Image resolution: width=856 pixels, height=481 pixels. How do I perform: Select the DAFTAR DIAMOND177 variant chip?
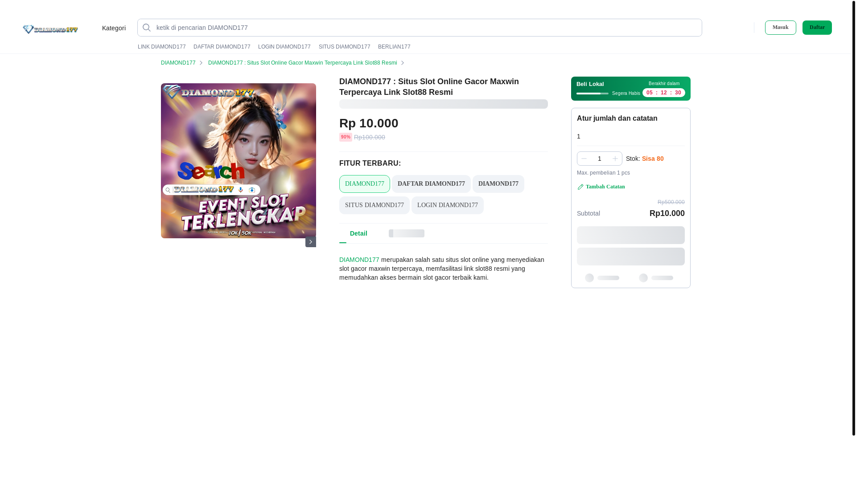[431, 184]
